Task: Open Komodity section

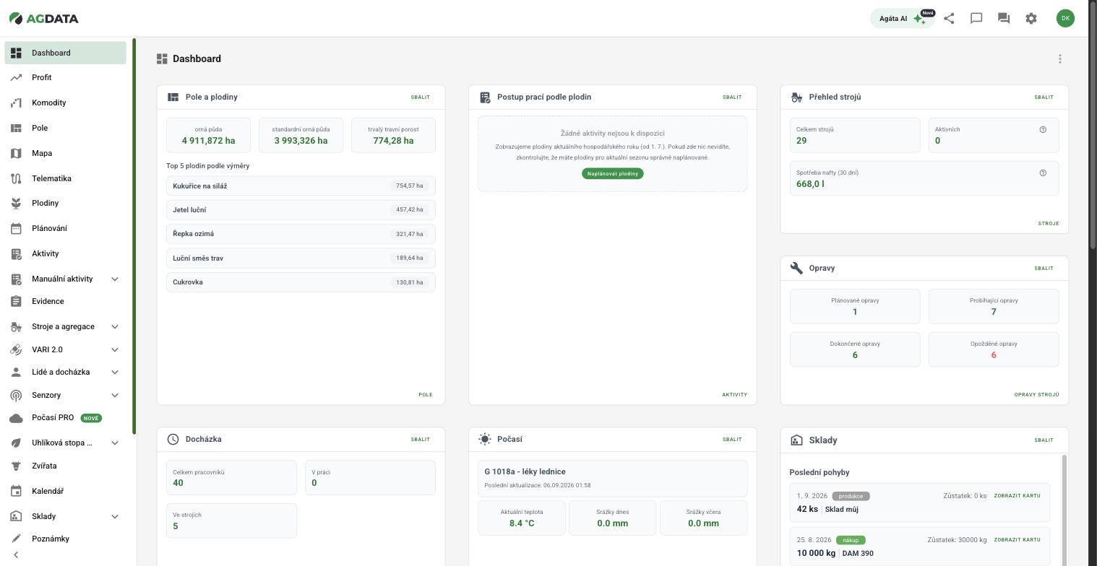Action: (66, 103)
